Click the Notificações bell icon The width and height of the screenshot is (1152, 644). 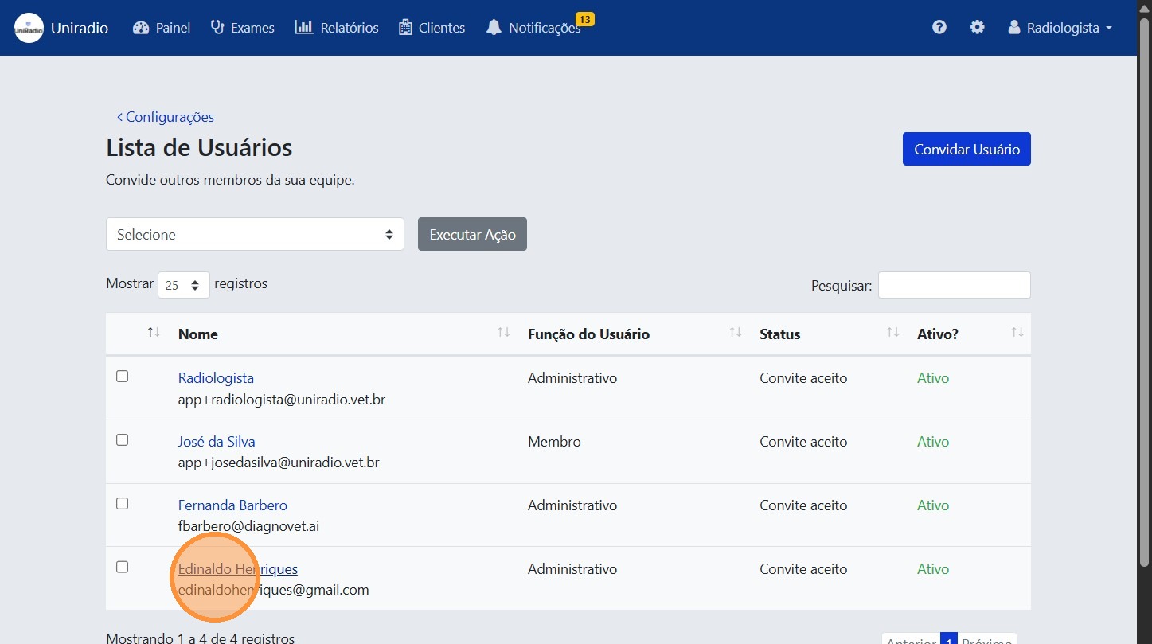pyautogui.click(x=494, y=28)
